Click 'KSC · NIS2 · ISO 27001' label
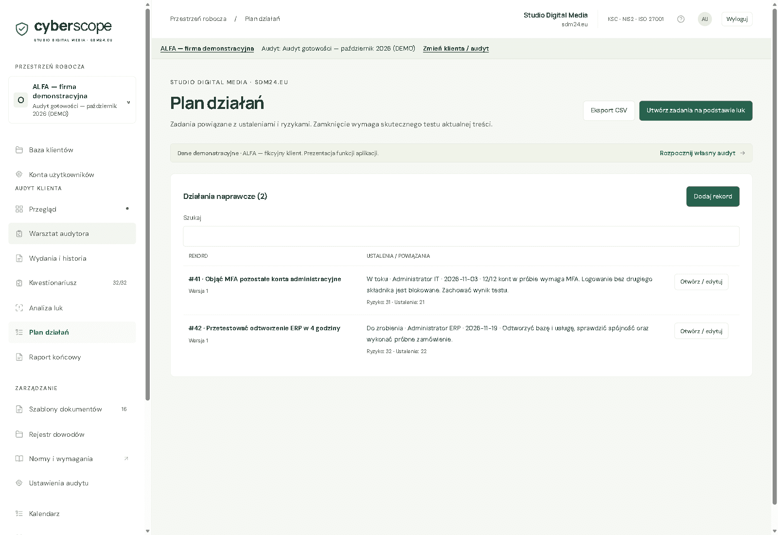 pos(636,19)
